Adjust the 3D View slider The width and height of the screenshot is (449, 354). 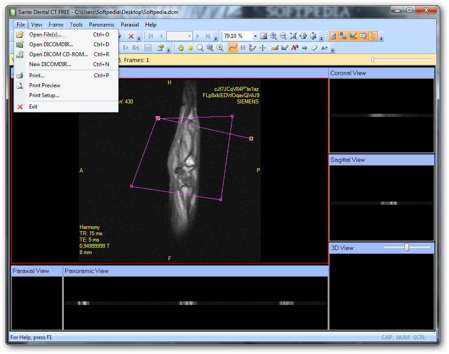[407, 247]
